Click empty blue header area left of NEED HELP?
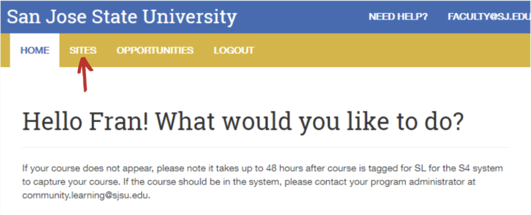Screen dimensions: 531x215 pos(303,17)
